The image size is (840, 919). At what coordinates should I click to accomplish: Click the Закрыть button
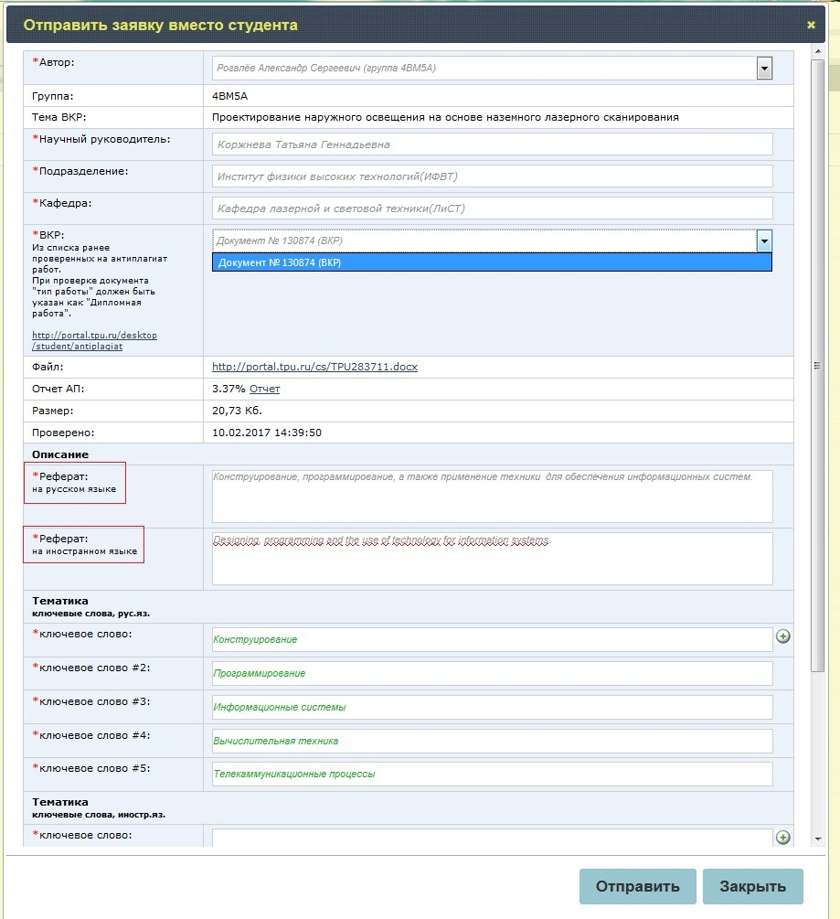tap(753, 886)
